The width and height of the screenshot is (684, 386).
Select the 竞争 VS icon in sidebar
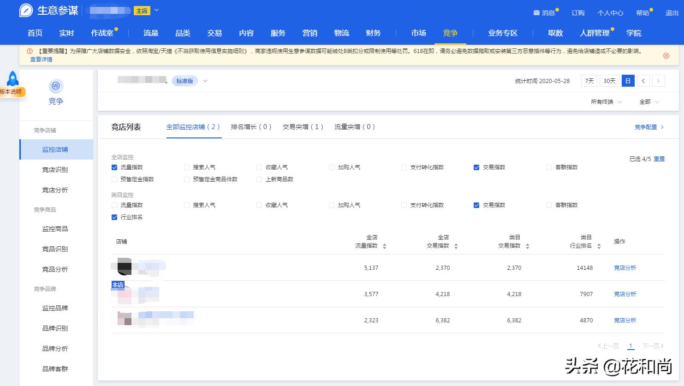coord(56,86)
